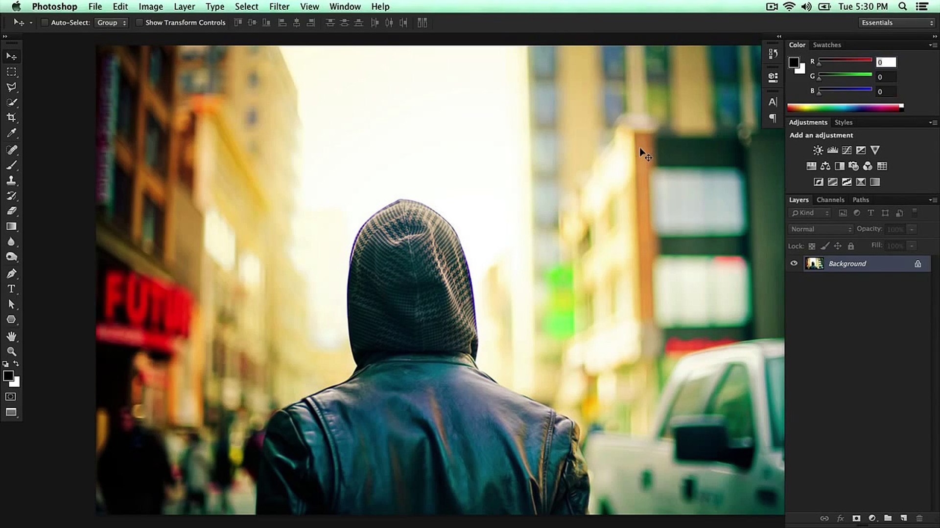The width and height of the screenshot is (940, 528).
Task: Enable the Auto-Select checkbox
Action: (x=45, y=22)
